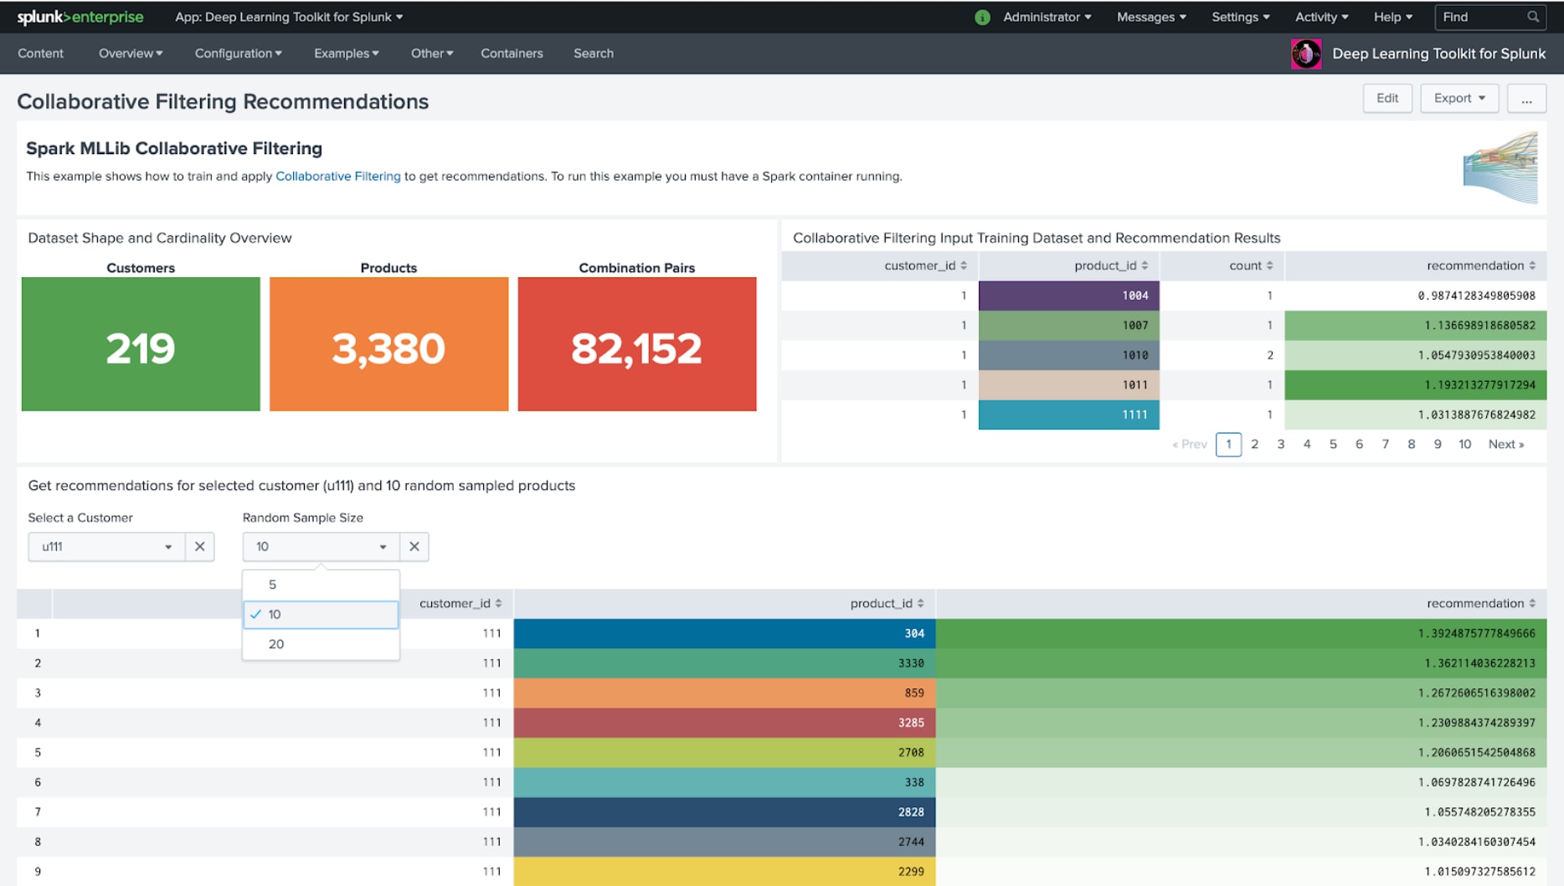Open the Settings menu
Viewport: 1564px width, 886px height.
point(1241,17)
